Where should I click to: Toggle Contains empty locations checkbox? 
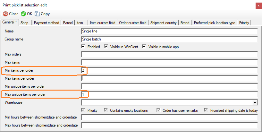106,110
